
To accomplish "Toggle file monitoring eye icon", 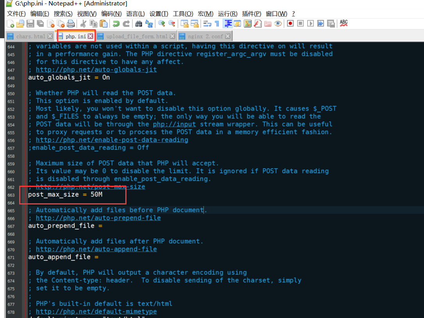I will (x=278, y=24).
